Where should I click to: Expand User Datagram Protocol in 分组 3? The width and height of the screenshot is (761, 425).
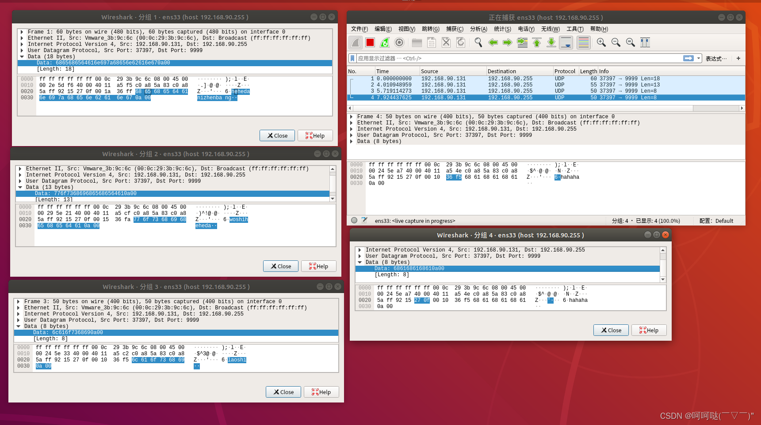click(x=19, y=320)
